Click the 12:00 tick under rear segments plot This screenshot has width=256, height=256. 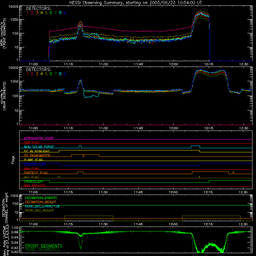[x=173, y=128]
